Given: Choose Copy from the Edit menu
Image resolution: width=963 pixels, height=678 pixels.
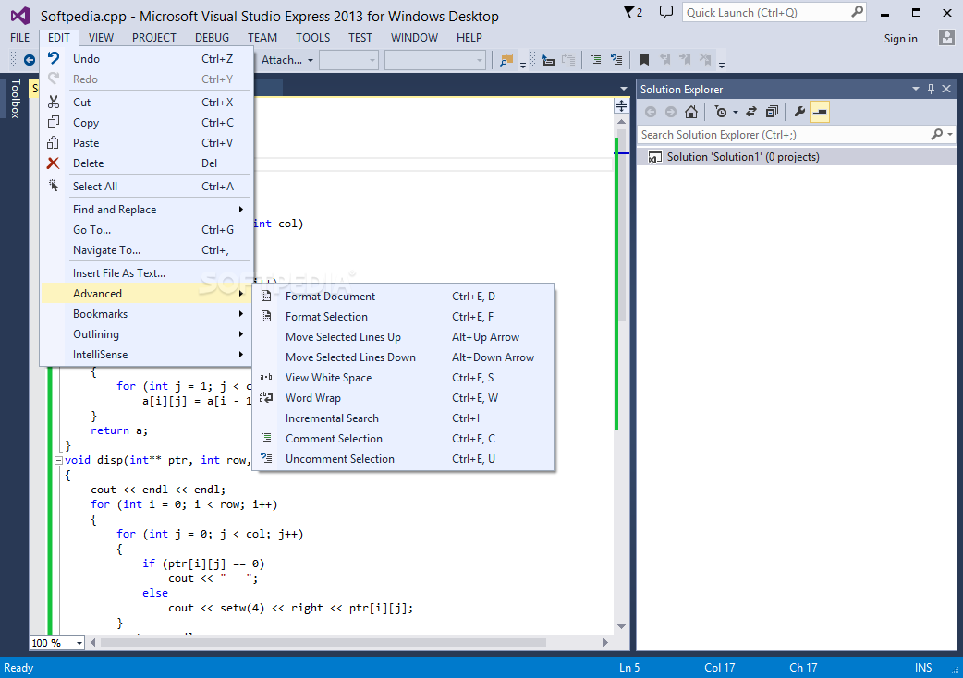Looking at the screenshot, I should 147,123.
